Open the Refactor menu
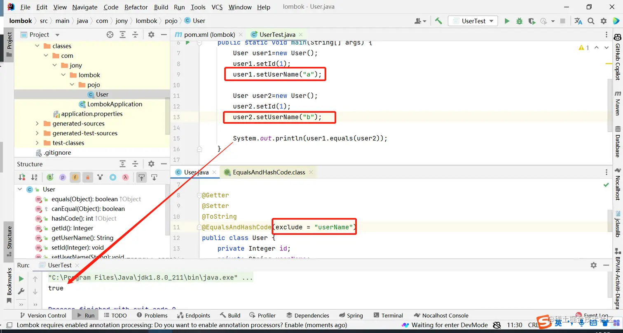The width and height of the screenshot is (623, 333). pos(136,7)
